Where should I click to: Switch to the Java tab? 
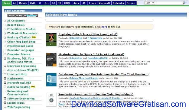[76, 3]
